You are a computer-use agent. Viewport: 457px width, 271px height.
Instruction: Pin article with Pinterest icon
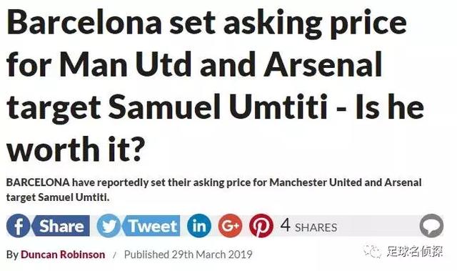[x=261, y=225]
